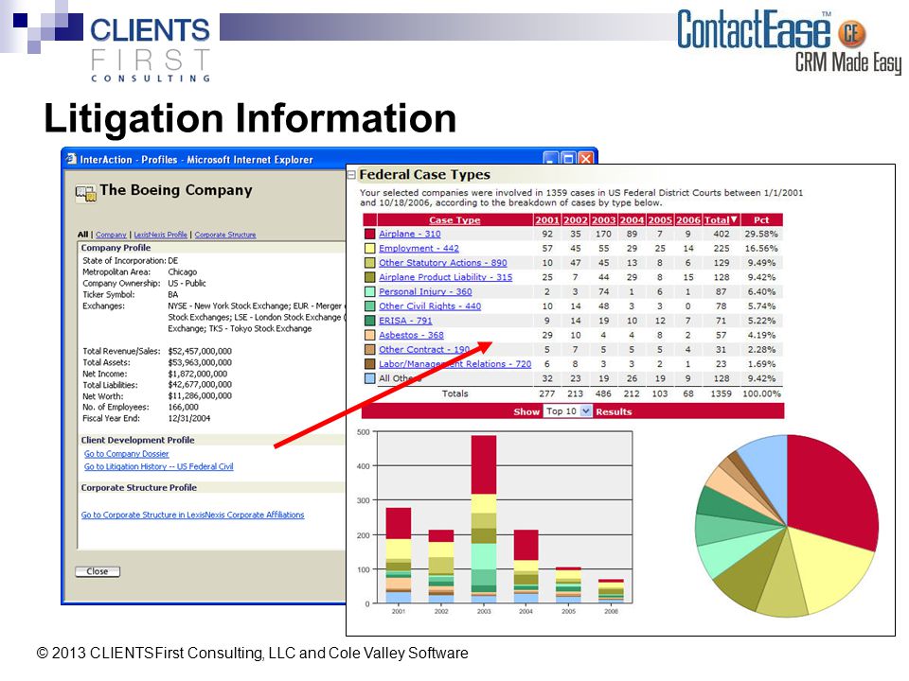The width and height of the screenshot is (909, 681).
Task: Sort by the 2002 column header
Action: pyautogui.click(x=575, y=220)
